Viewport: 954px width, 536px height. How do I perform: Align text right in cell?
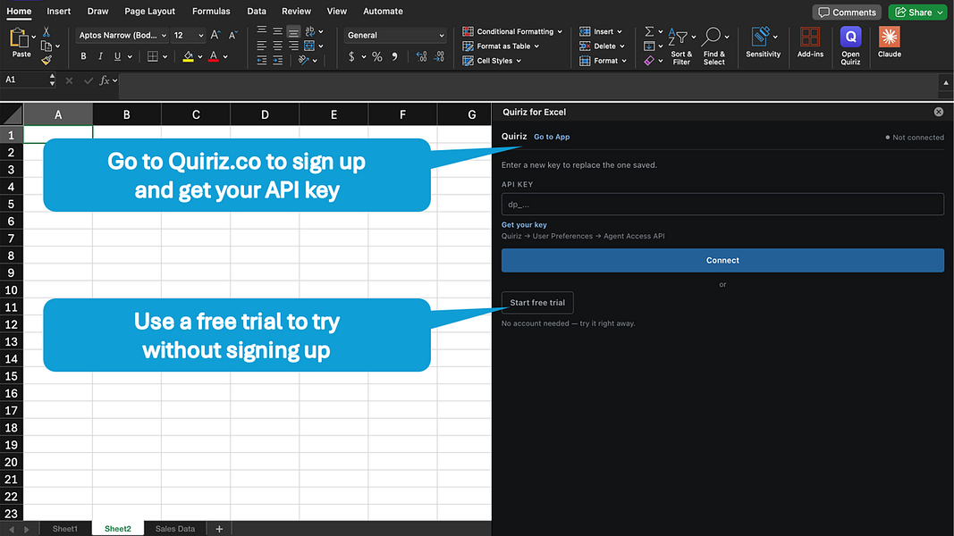(x=293, y=46)
